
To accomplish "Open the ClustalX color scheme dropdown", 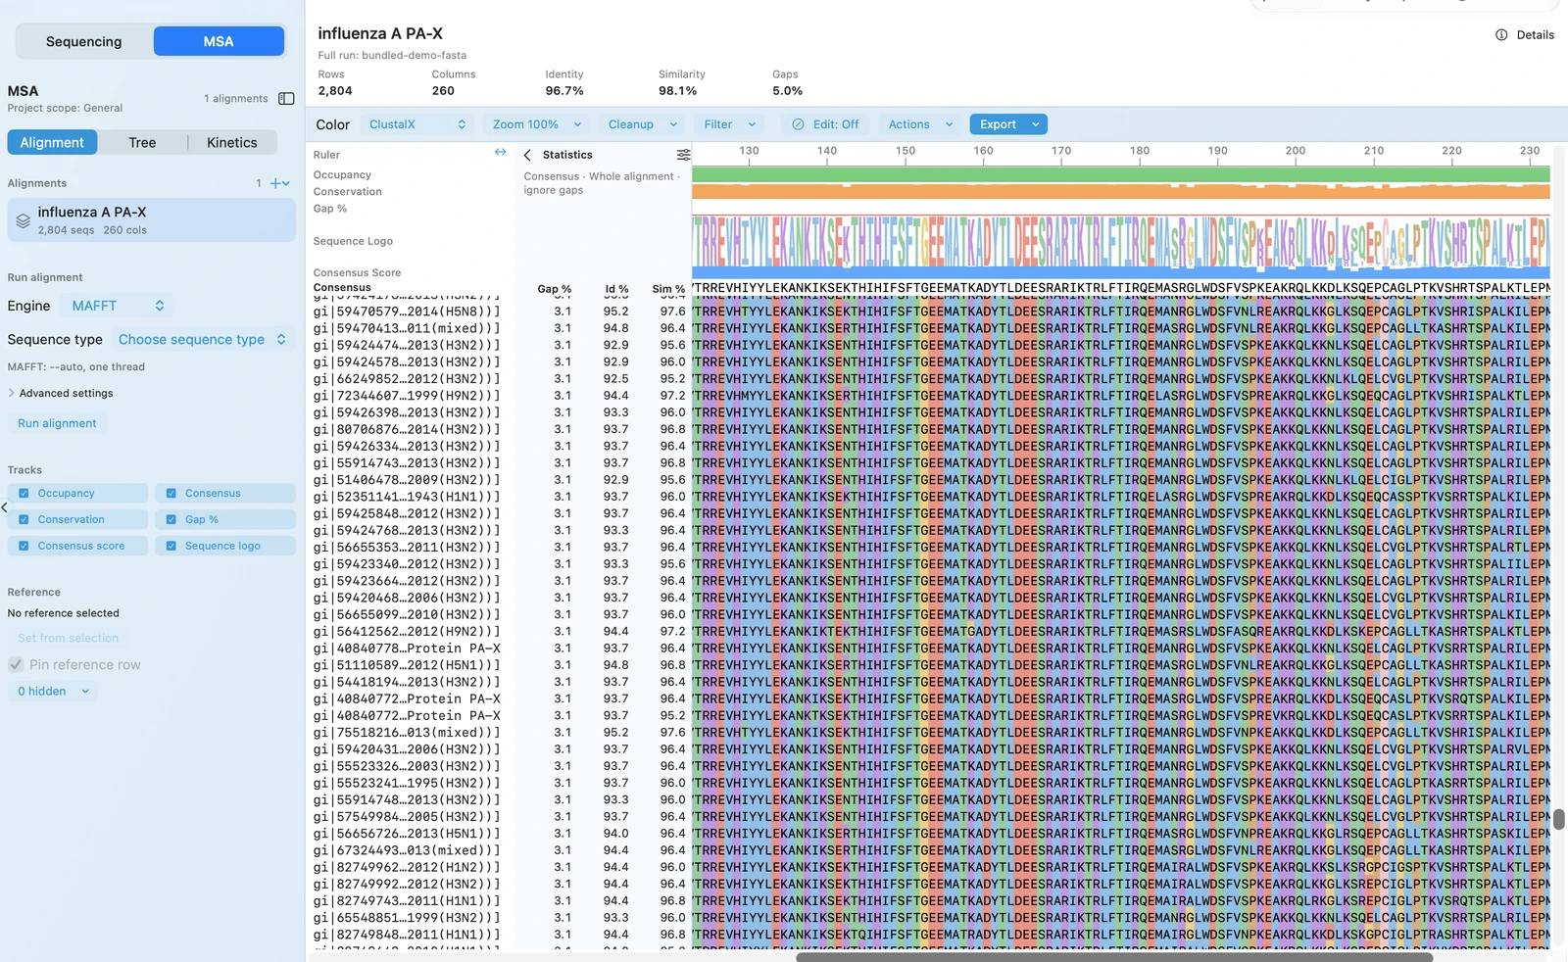I will [x=416, y=124].
